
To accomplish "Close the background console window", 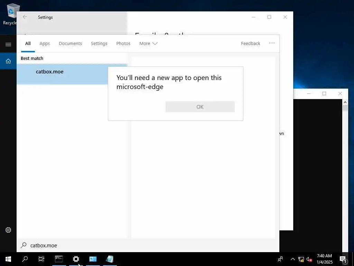I will (340, 94).
